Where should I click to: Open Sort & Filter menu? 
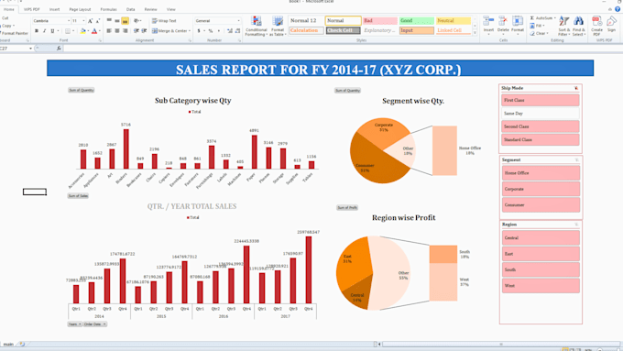pos(563,26)
